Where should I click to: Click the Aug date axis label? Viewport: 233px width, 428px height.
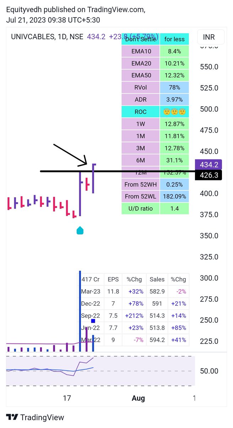pyautogui.click(x=138, y=398)
